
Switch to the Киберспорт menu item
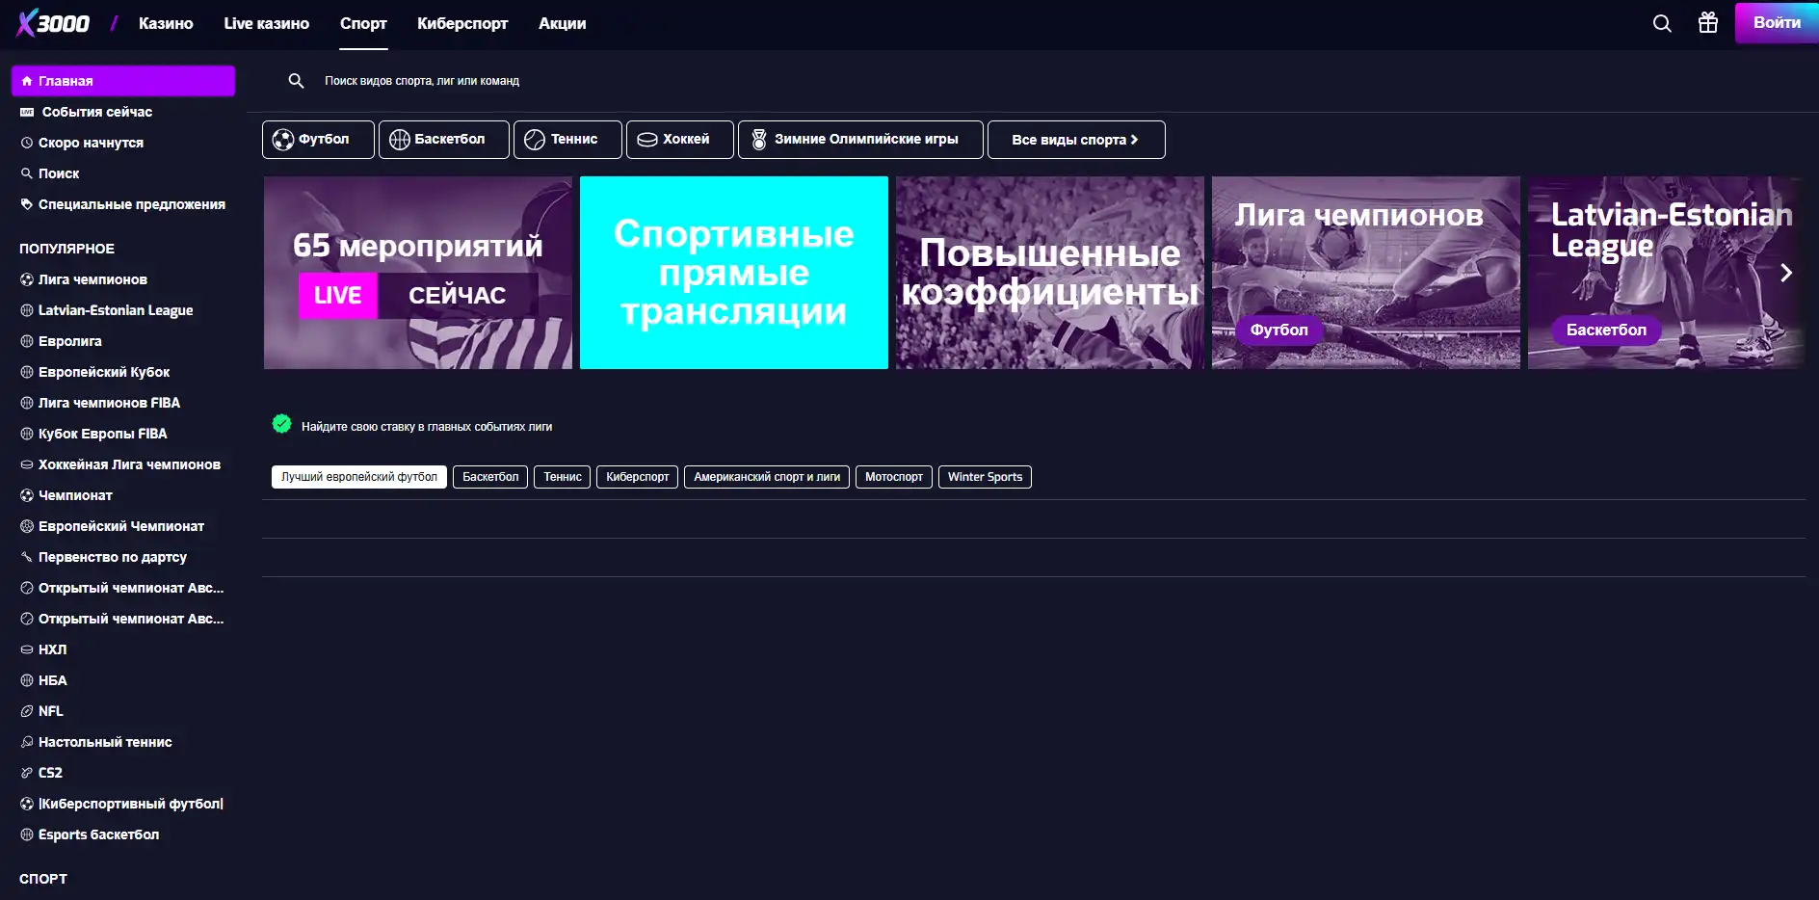click(x=462, y=23)
